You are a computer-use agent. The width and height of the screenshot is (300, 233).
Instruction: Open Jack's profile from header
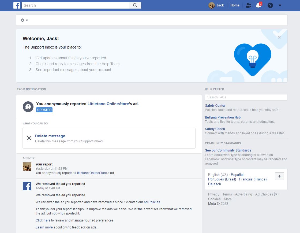point(216,5)
